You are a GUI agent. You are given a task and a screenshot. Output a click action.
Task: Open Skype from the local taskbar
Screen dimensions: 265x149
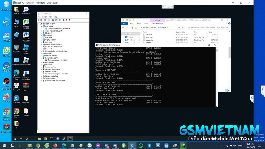149,145
